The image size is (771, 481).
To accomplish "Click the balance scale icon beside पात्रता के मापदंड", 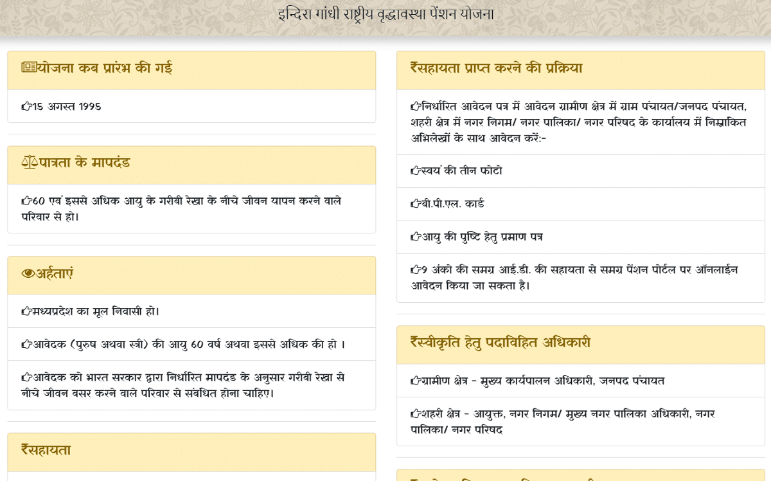I will point(30,163).
